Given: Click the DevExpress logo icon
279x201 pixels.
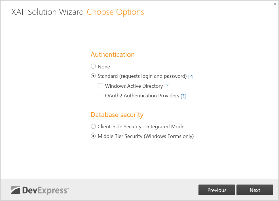Looking at the screenshot, I should (x=16, y=190).
